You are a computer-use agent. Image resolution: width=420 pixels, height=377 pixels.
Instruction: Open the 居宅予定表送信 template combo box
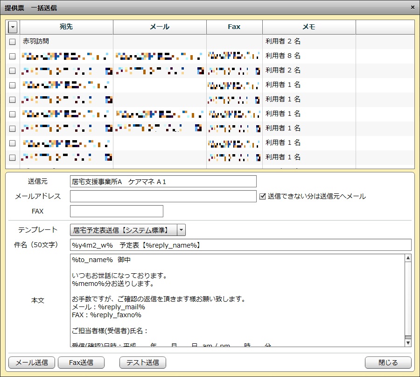(123, 230)
